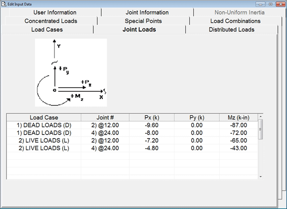Switch to the Joint Information tab
Image resolution: width=287 pixels, height=209 pixels.
[x=147, y=12]
